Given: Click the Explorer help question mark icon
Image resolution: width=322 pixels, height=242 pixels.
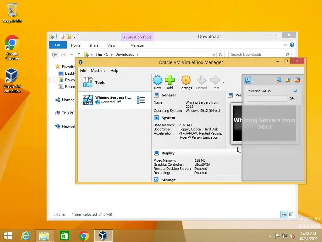Looking at the screenshot, I should [292, 45].
